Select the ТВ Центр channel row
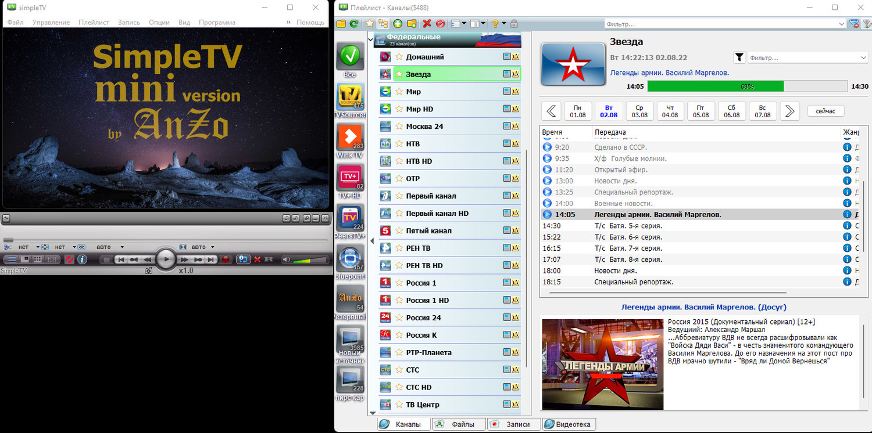Viewport: 872px width, 433px height. (x=450, y=405)
